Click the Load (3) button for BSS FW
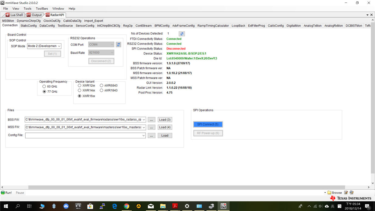Image resolution: width=375 pixels, height=211 pixels. 165,120
